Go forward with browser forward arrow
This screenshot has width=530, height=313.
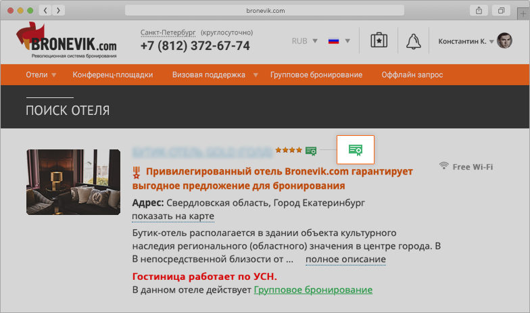(58, 11)
